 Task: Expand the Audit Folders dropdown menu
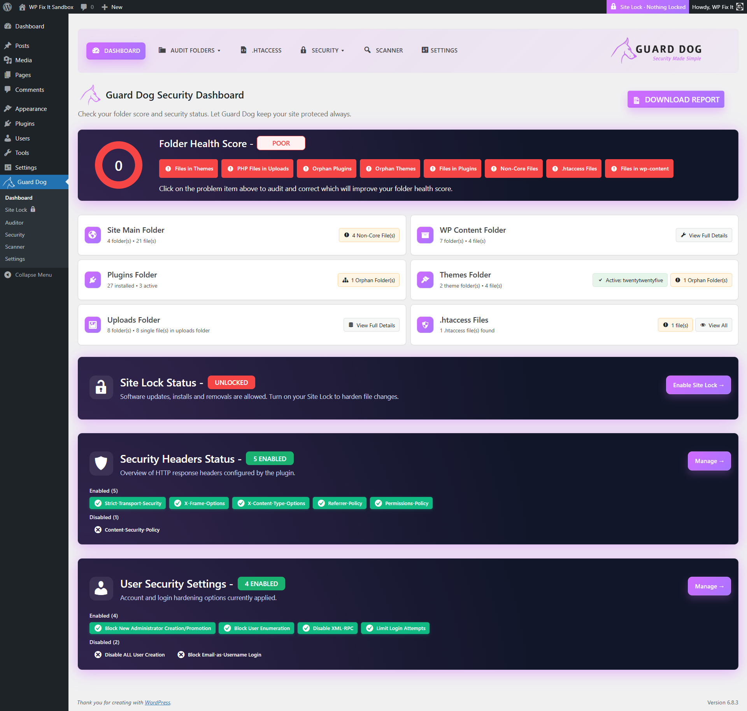pos(190,51)
